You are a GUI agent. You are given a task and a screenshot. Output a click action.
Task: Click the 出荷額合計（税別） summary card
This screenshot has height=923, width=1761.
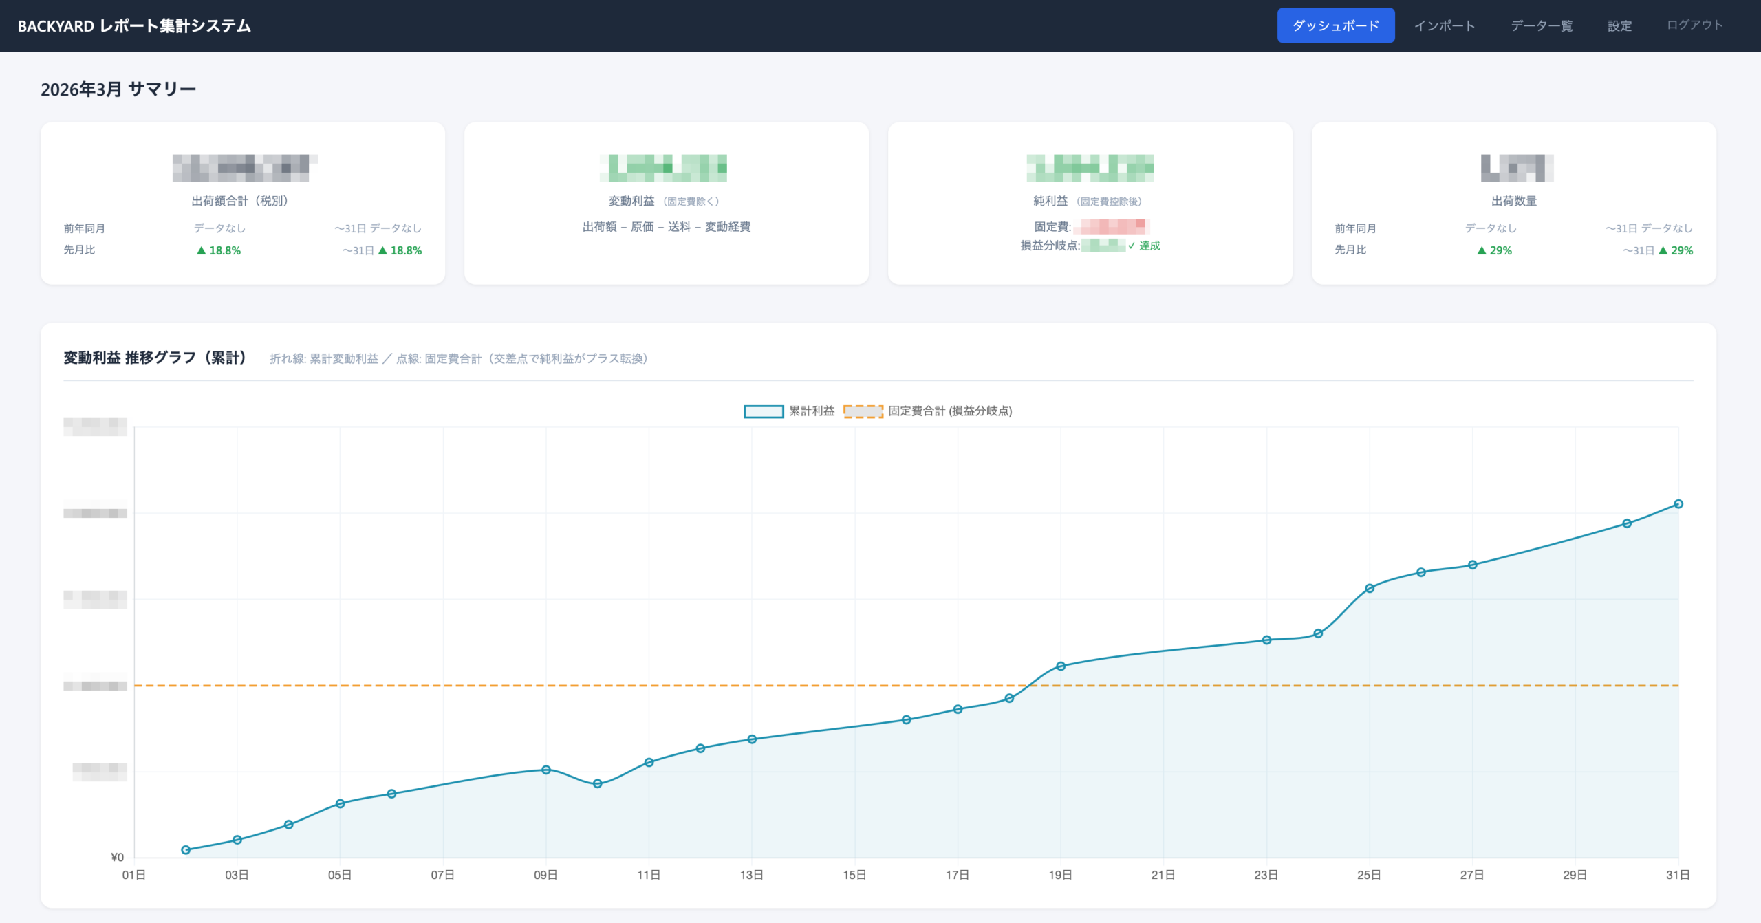pos(242,203)
